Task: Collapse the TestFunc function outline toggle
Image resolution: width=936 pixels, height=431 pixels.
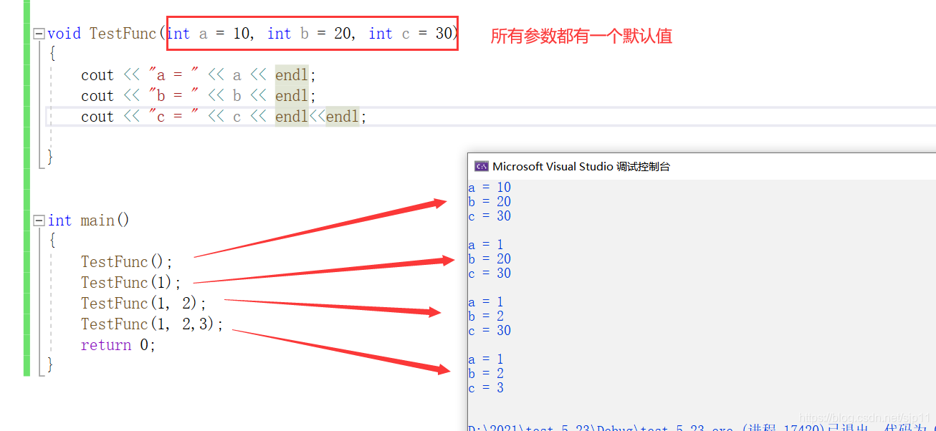Action: 39,34
